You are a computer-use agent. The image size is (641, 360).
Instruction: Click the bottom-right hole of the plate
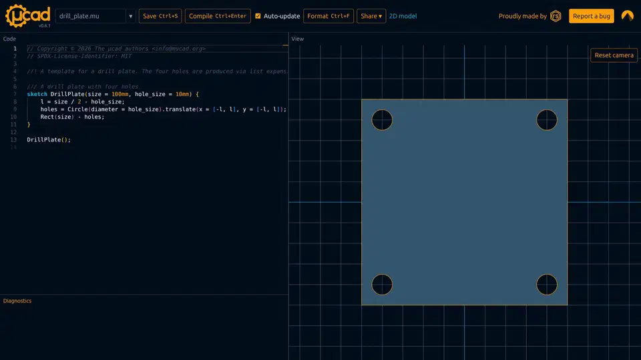pyautogui.click(x=547, y=285)
